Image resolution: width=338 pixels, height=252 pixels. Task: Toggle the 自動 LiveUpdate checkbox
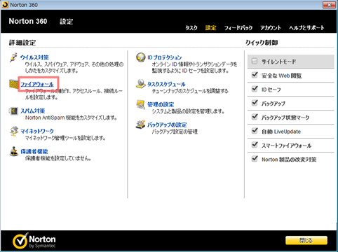pos(255,131)
